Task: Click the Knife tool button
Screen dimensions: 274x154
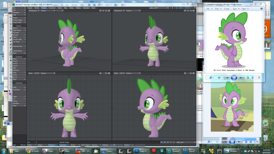Action: point(19,87)
